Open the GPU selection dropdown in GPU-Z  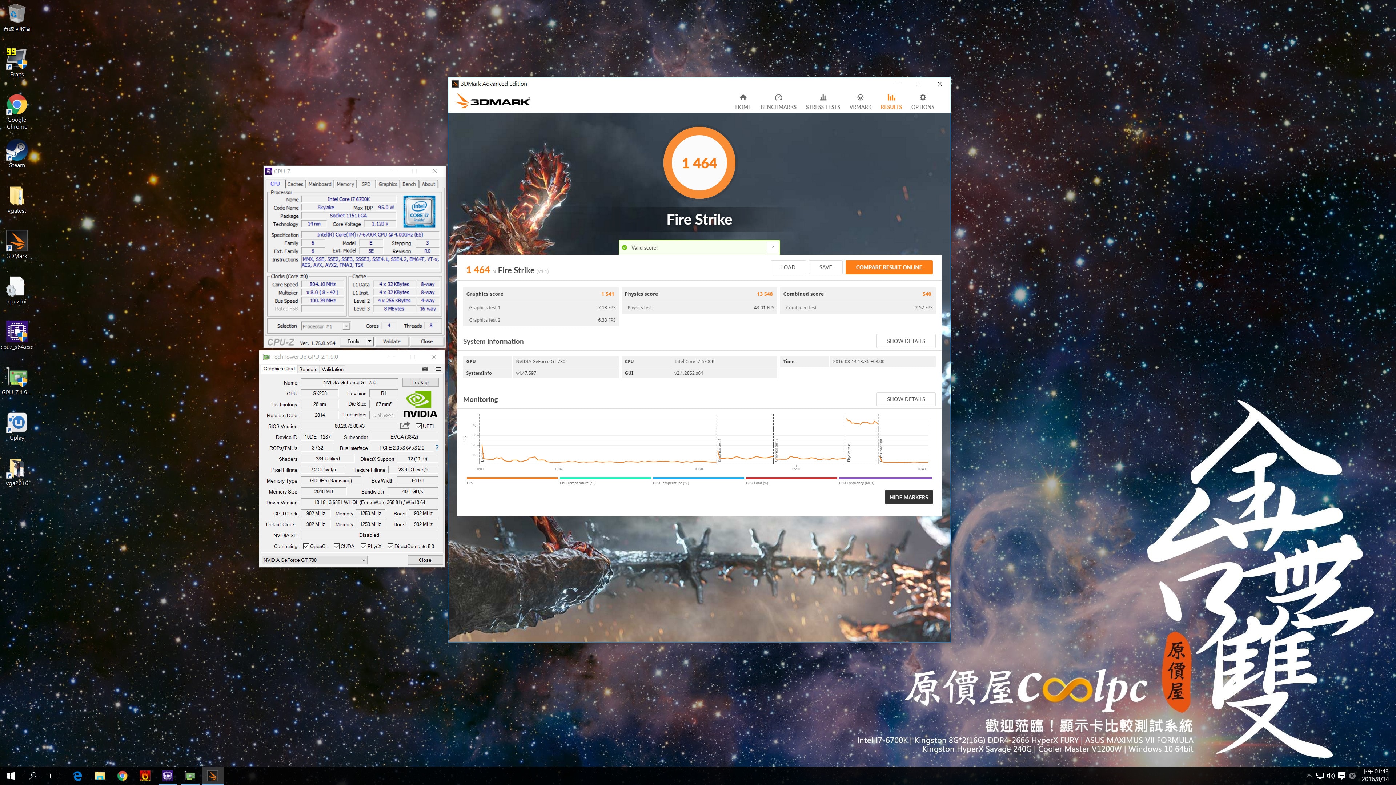pyautogui.click(x=314, y=560)
